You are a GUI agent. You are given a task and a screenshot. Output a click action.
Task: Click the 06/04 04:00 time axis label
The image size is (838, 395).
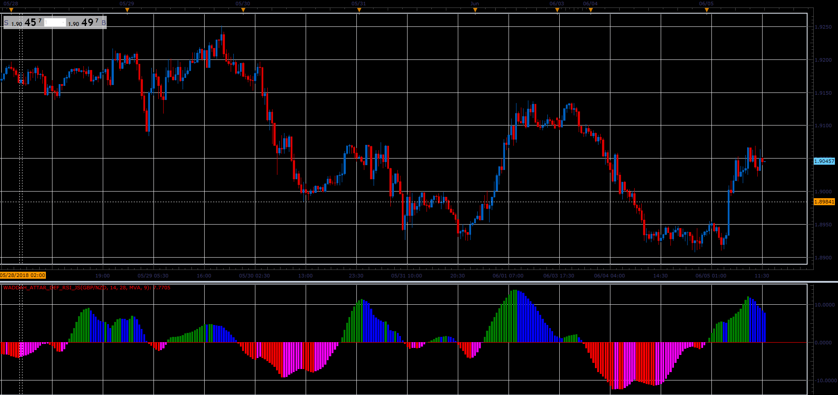point(610,276)
